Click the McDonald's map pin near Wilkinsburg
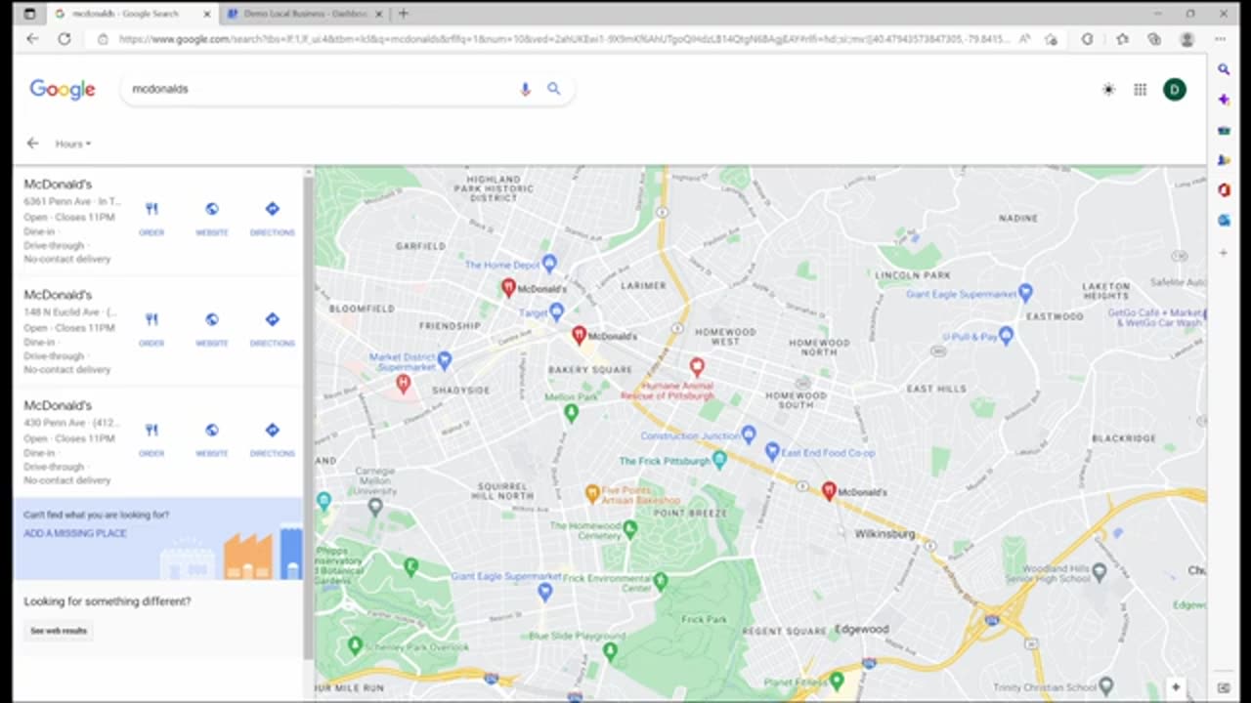 [x=829, y=492]
